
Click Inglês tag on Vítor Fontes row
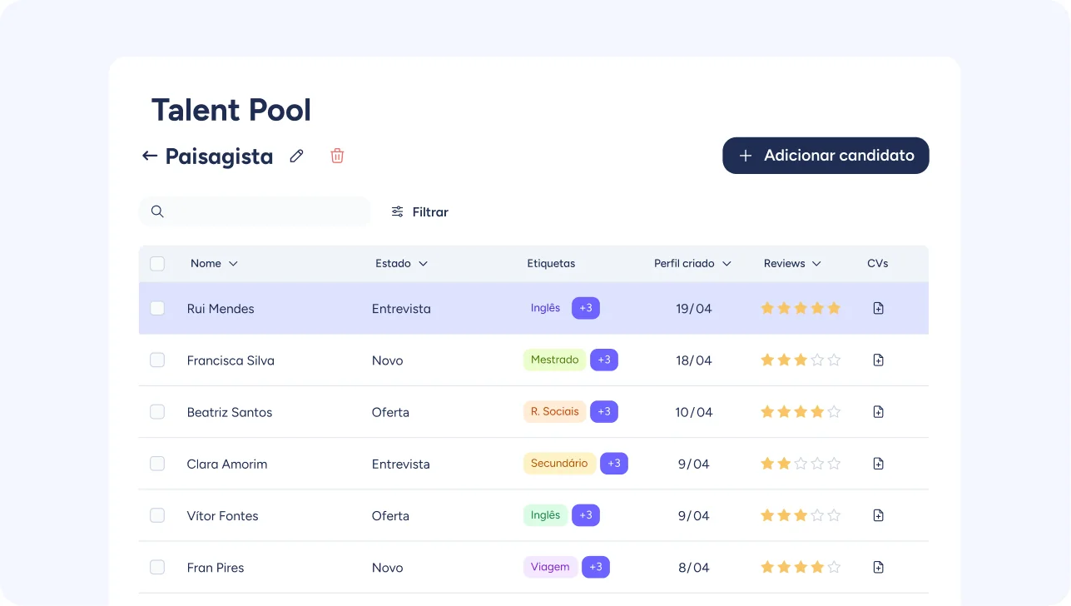click(x=545, y=515)
